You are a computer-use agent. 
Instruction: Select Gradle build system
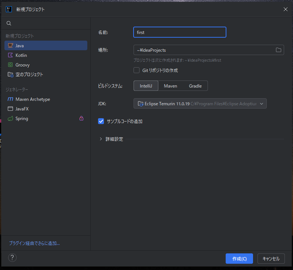click(195, 86)
